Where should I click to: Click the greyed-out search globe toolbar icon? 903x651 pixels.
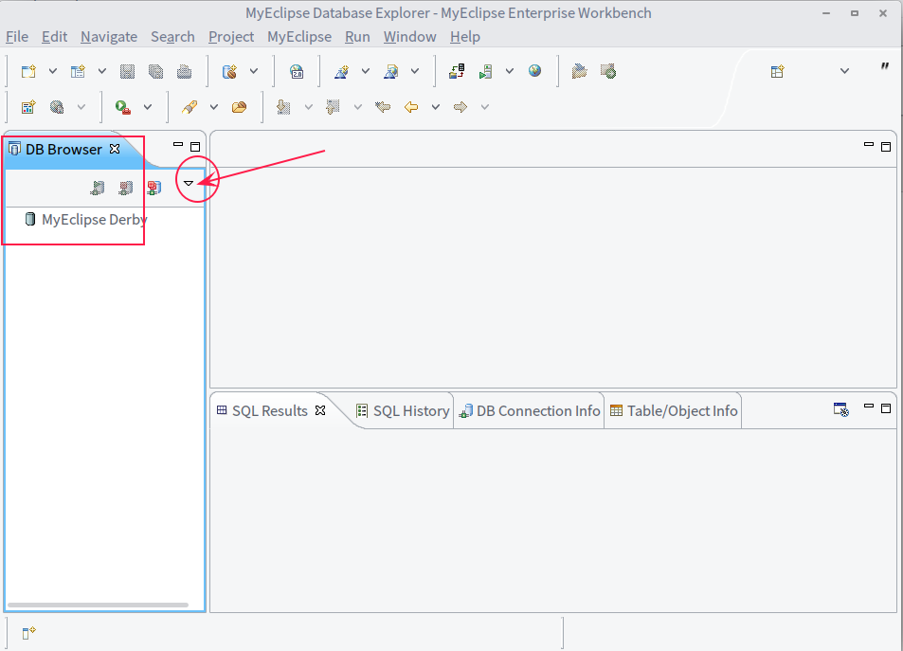tap(57, 107)
